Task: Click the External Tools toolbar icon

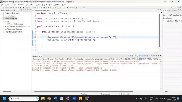Action: pos(49,7)
